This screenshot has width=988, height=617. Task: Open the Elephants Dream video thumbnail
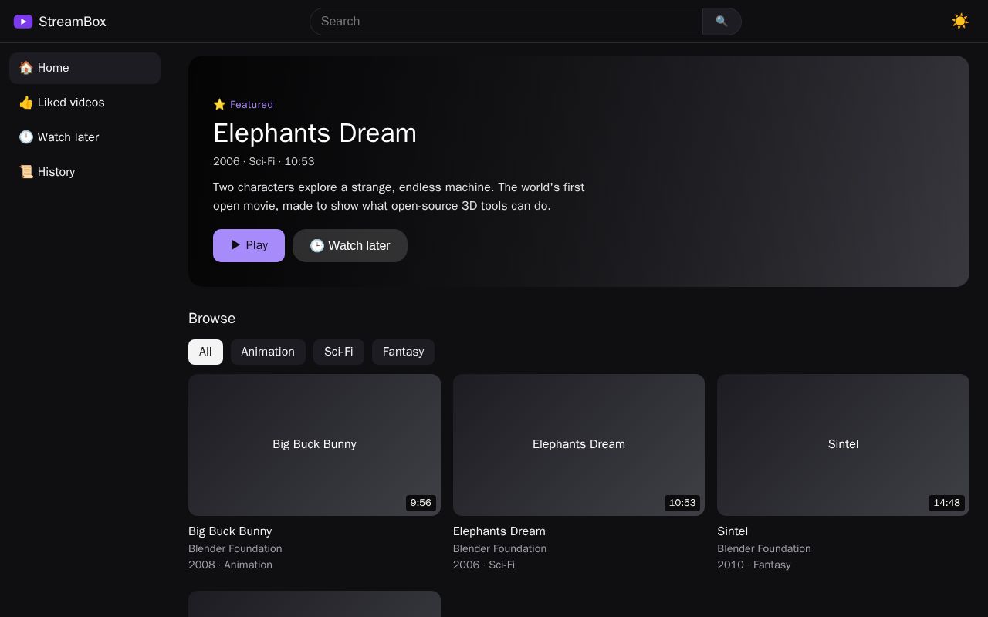pyautogui.click(x=579, y=445)
